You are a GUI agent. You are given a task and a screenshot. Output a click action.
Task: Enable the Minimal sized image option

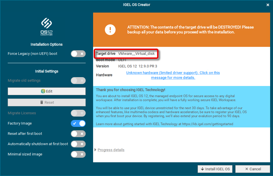pos(78,154)
